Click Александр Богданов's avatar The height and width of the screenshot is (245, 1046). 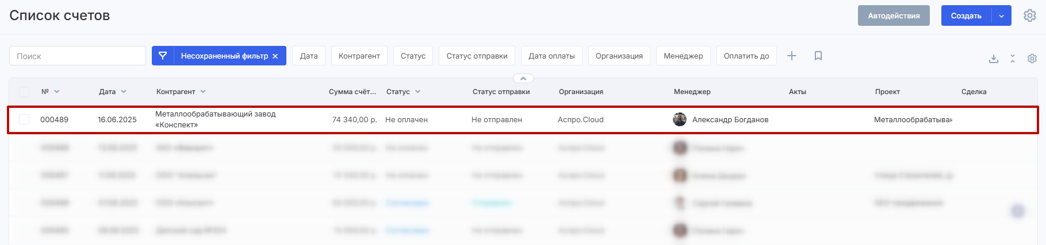(680, 119)
